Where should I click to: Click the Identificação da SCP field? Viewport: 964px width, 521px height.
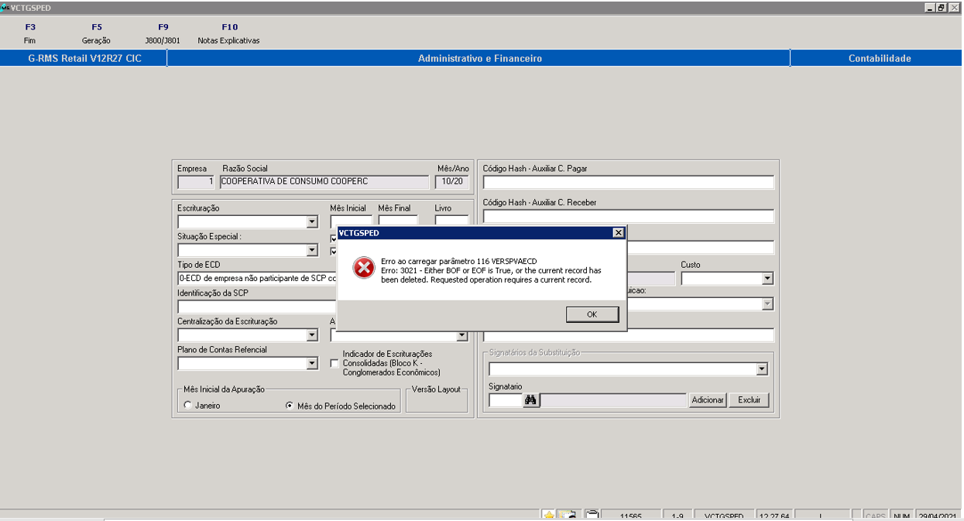[257, 307]
